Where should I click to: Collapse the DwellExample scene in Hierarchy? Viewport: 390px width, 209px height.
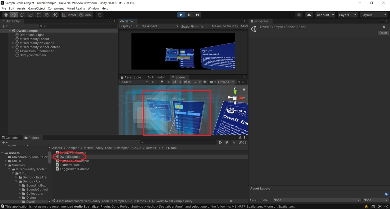point(10,31)
